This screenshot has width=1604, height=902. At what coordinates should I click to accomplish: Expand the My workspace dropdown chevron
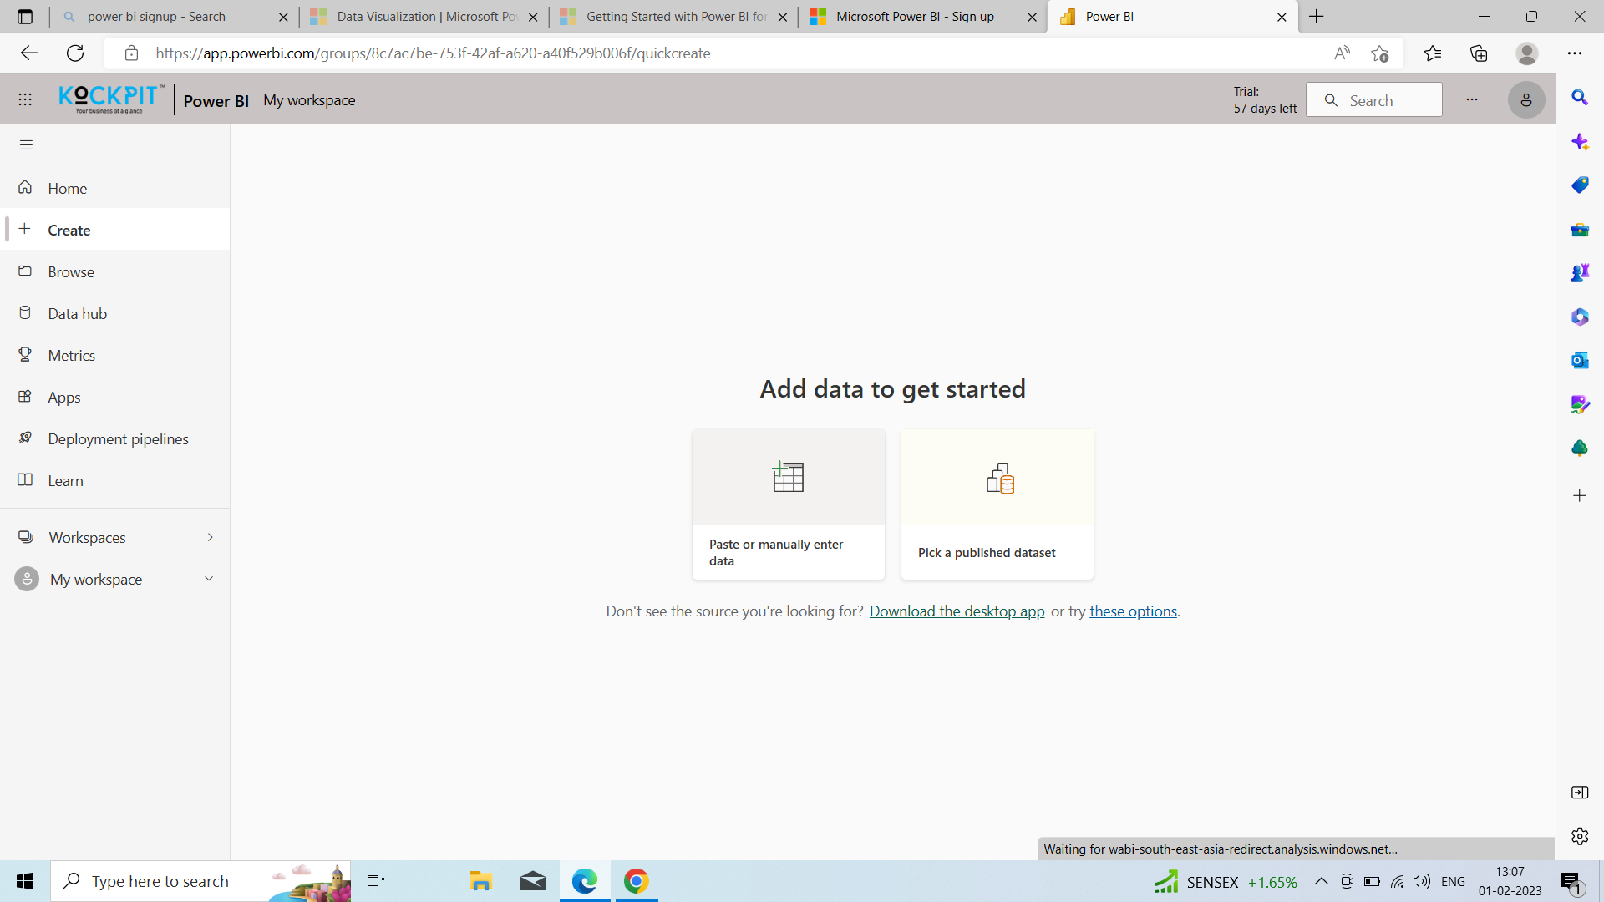pyautogui.click(x=209, y=579)
